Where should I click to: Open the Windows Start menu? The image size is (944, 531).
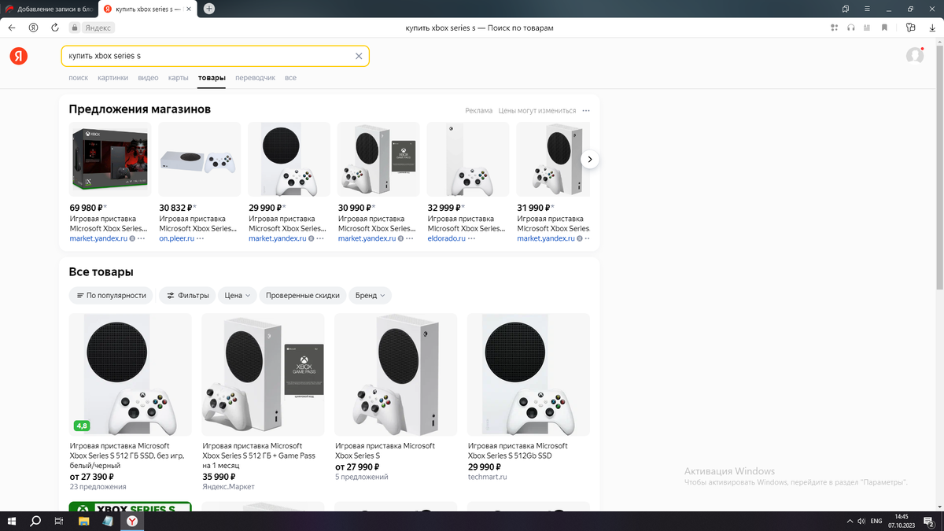click(13, 521)
